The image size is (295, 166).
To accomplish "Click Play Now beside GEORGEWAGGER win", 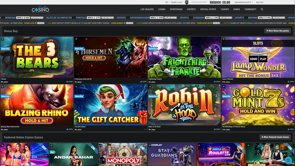I will (170, 18).
